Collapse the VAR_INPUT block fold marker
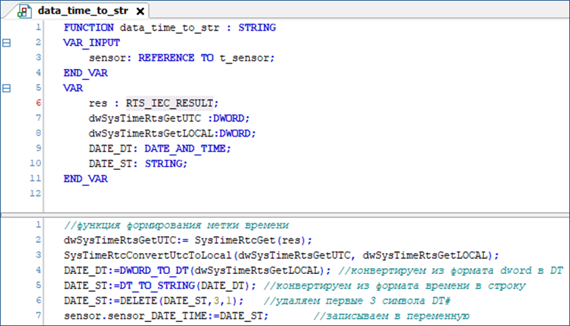This screenshot has width=570, height=326. [x=7, y=42]
